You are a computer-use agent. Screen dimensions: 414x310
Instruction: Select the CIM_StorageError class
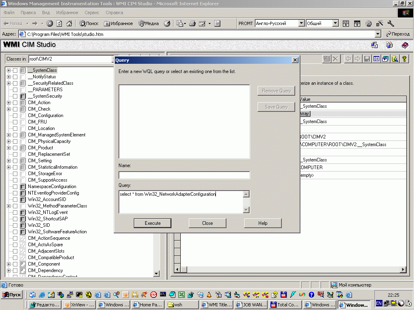pyautogui.click(x=45, y=174)
